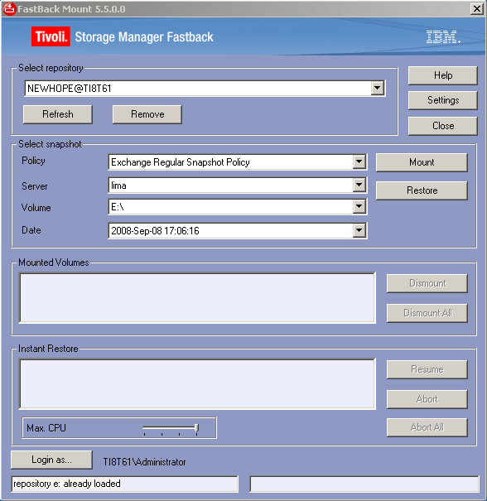The width and height of the screenshot is (487, 501).
Task: Click the greyed-out Abort button
Action: 427,399
